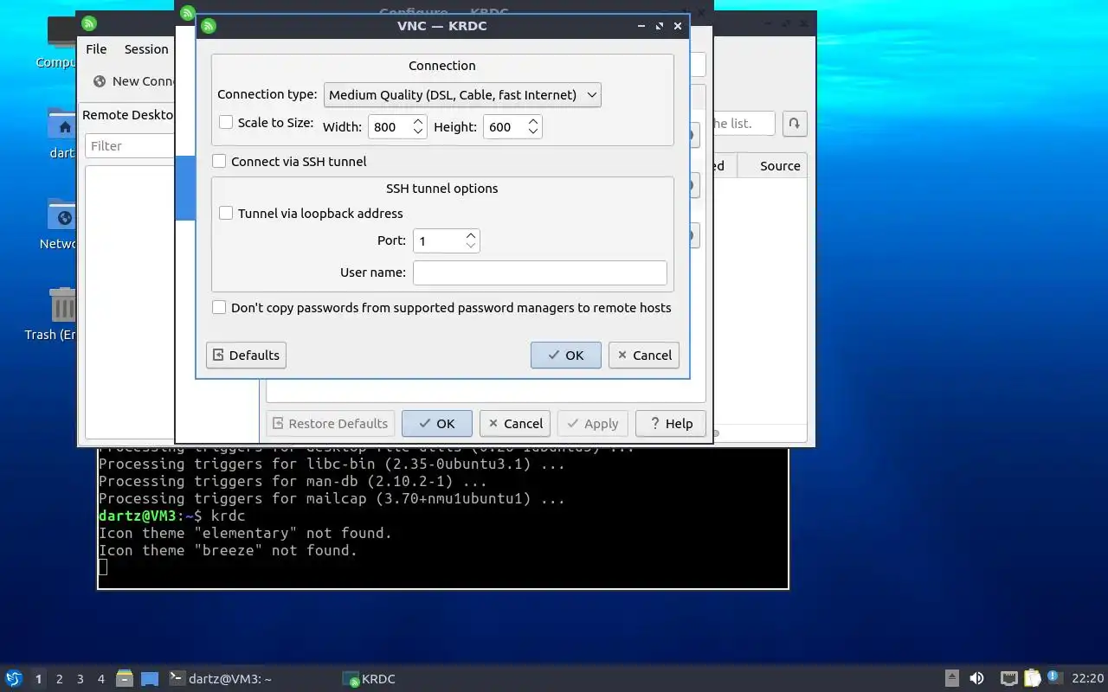Click Cancel in the VNC dialog
This screenshot has height=692, width=1108.
click(x=644, y=356)
